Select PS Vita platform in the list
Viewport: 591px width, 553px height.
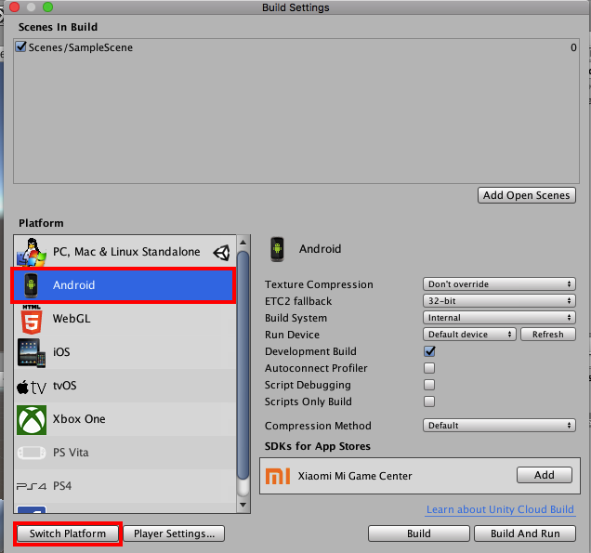[x=125, y=453]
